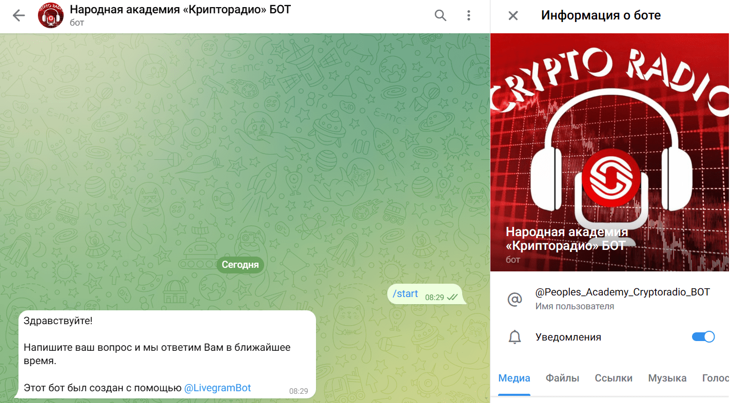The height and width of the screenshot is (403, 731).
Task: Switch to the Музыка tab
Action: coord(667,378)
